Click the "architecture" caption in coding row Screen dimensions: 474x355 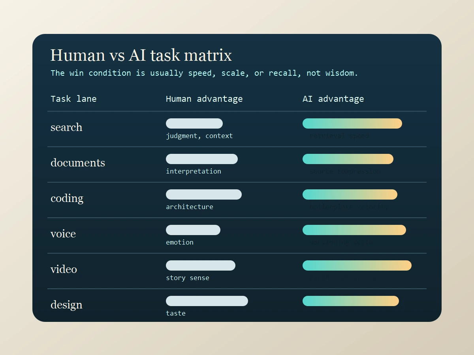click(x=190, y=207)
